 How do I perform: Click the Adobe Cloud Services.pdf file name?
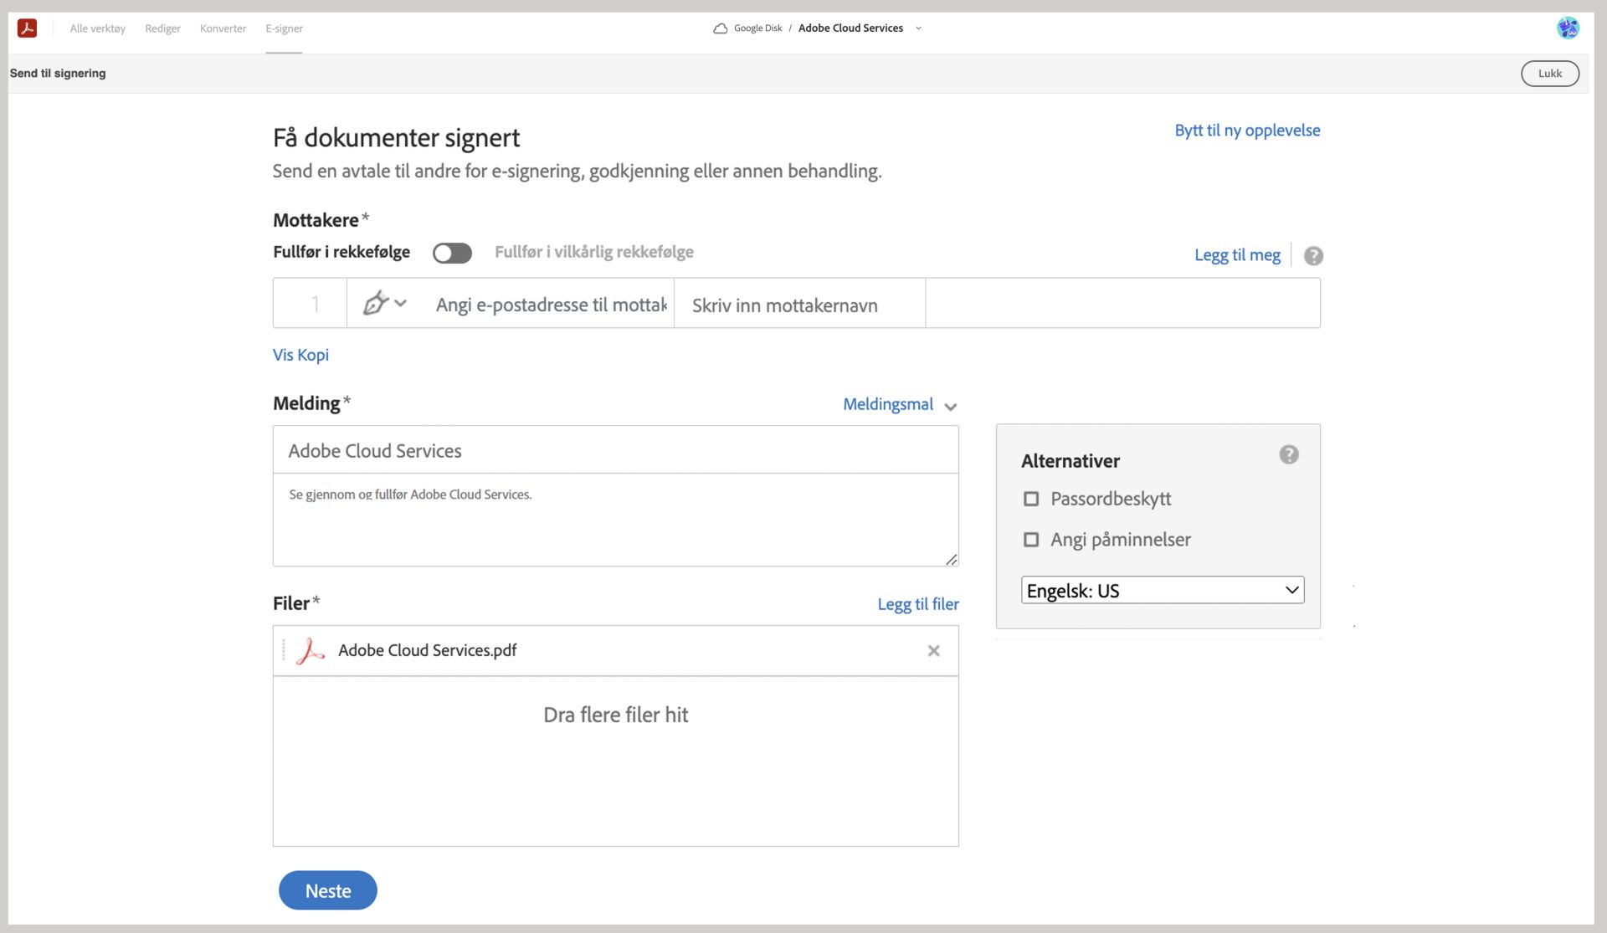click(427, 651)
